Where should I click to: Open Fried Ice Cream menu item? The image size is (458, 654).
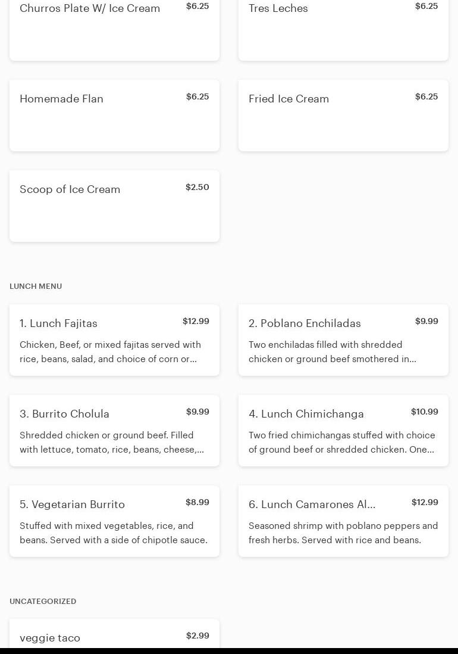pos(343,116)
